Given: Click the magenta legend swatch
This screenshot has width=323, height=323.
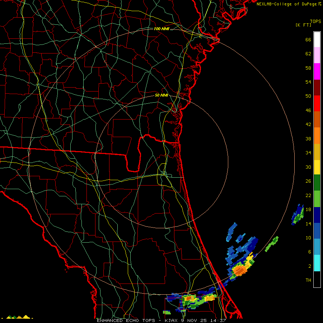Looking at the screenshot, I should [x=317, y=71].
